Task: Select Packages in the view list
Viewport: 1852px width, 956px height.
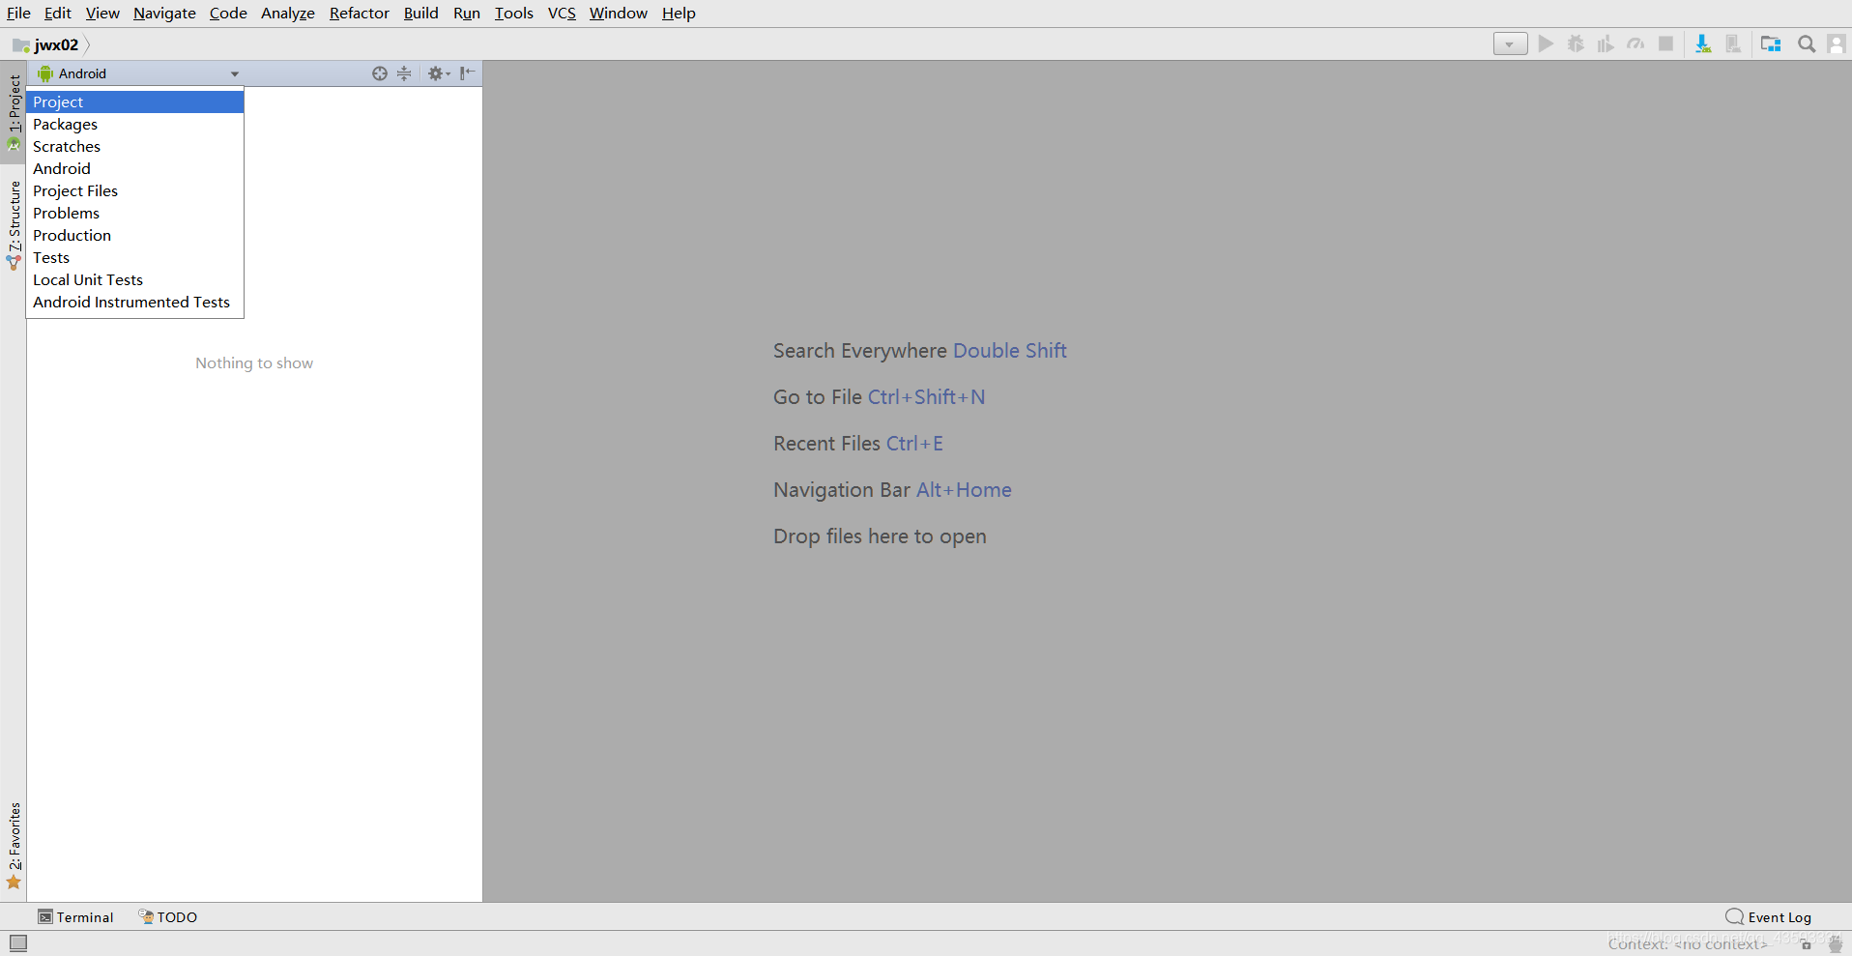Action: point(135,124)
